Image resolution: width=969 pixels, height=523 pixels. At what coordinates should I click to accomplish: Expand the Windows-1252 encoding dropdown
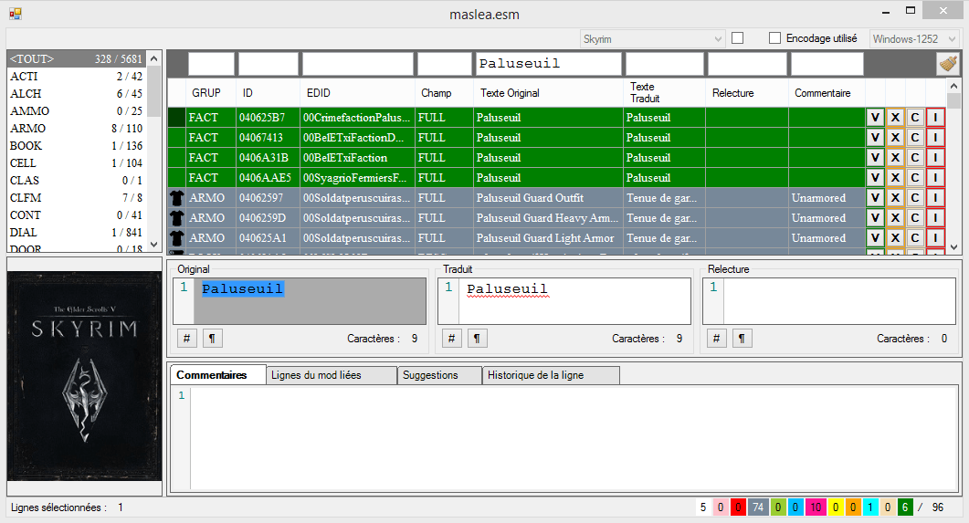pyautogui.click(x=913, y=39)
